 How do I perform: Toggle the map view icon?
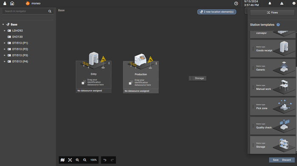coord(62,160)
